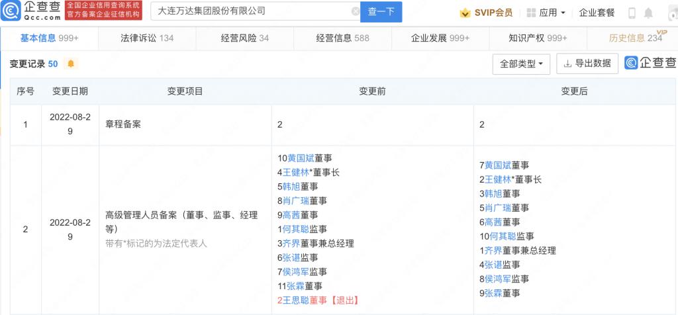Image resolution: width=678 pixels, height=315 pixels.
Task: Click the row 2 date 2022-08-29
Action: point(70,230)
